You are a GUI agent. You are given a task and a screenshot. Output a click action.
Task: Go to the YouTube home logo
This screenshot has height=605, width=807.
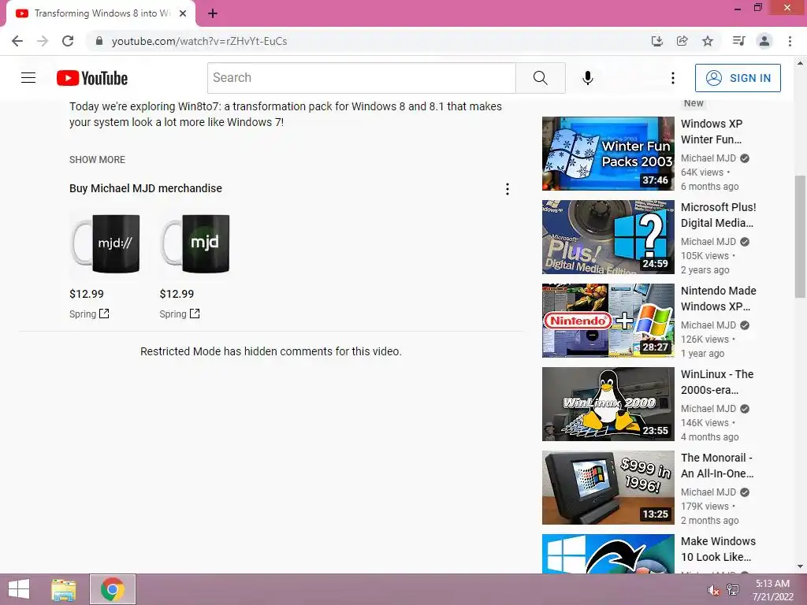coord(92,78)
